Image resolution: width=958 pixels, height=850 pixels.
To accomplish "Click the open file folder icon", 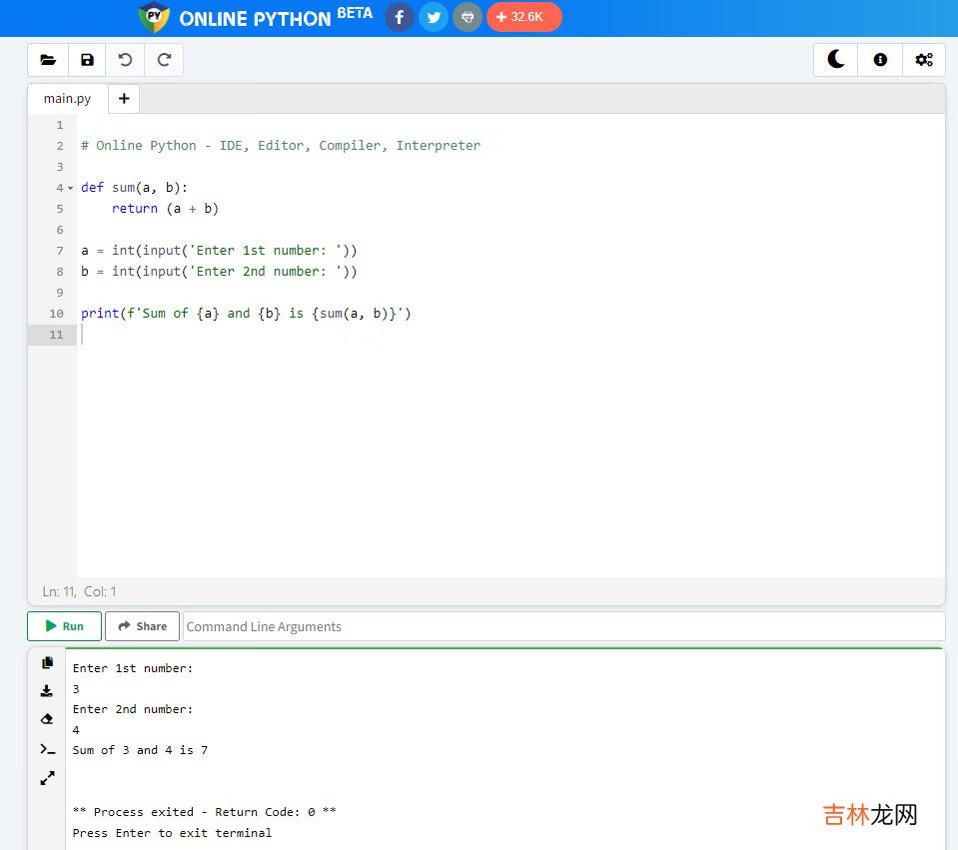I will pos(48,60).
